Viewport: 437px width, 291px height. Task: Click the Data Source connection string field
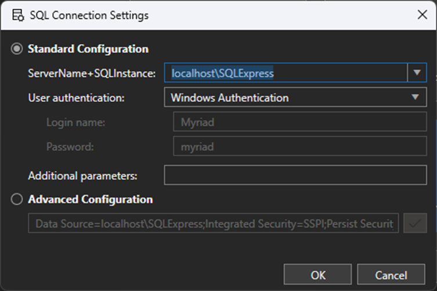tap(213, 223)
